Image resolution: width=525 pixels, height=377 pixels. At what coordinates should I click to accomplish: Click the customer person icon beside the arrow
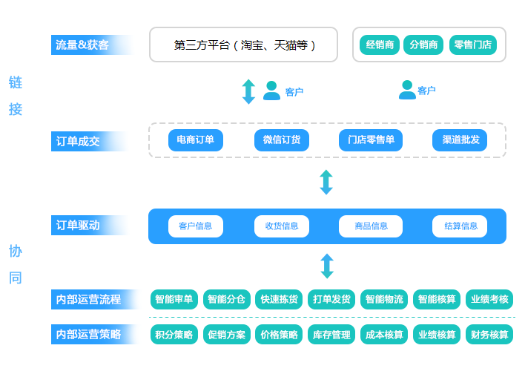coord(271,91)
